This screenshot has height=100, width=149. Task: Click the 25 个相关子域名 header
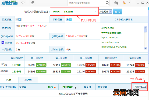[x=124, y=20]
